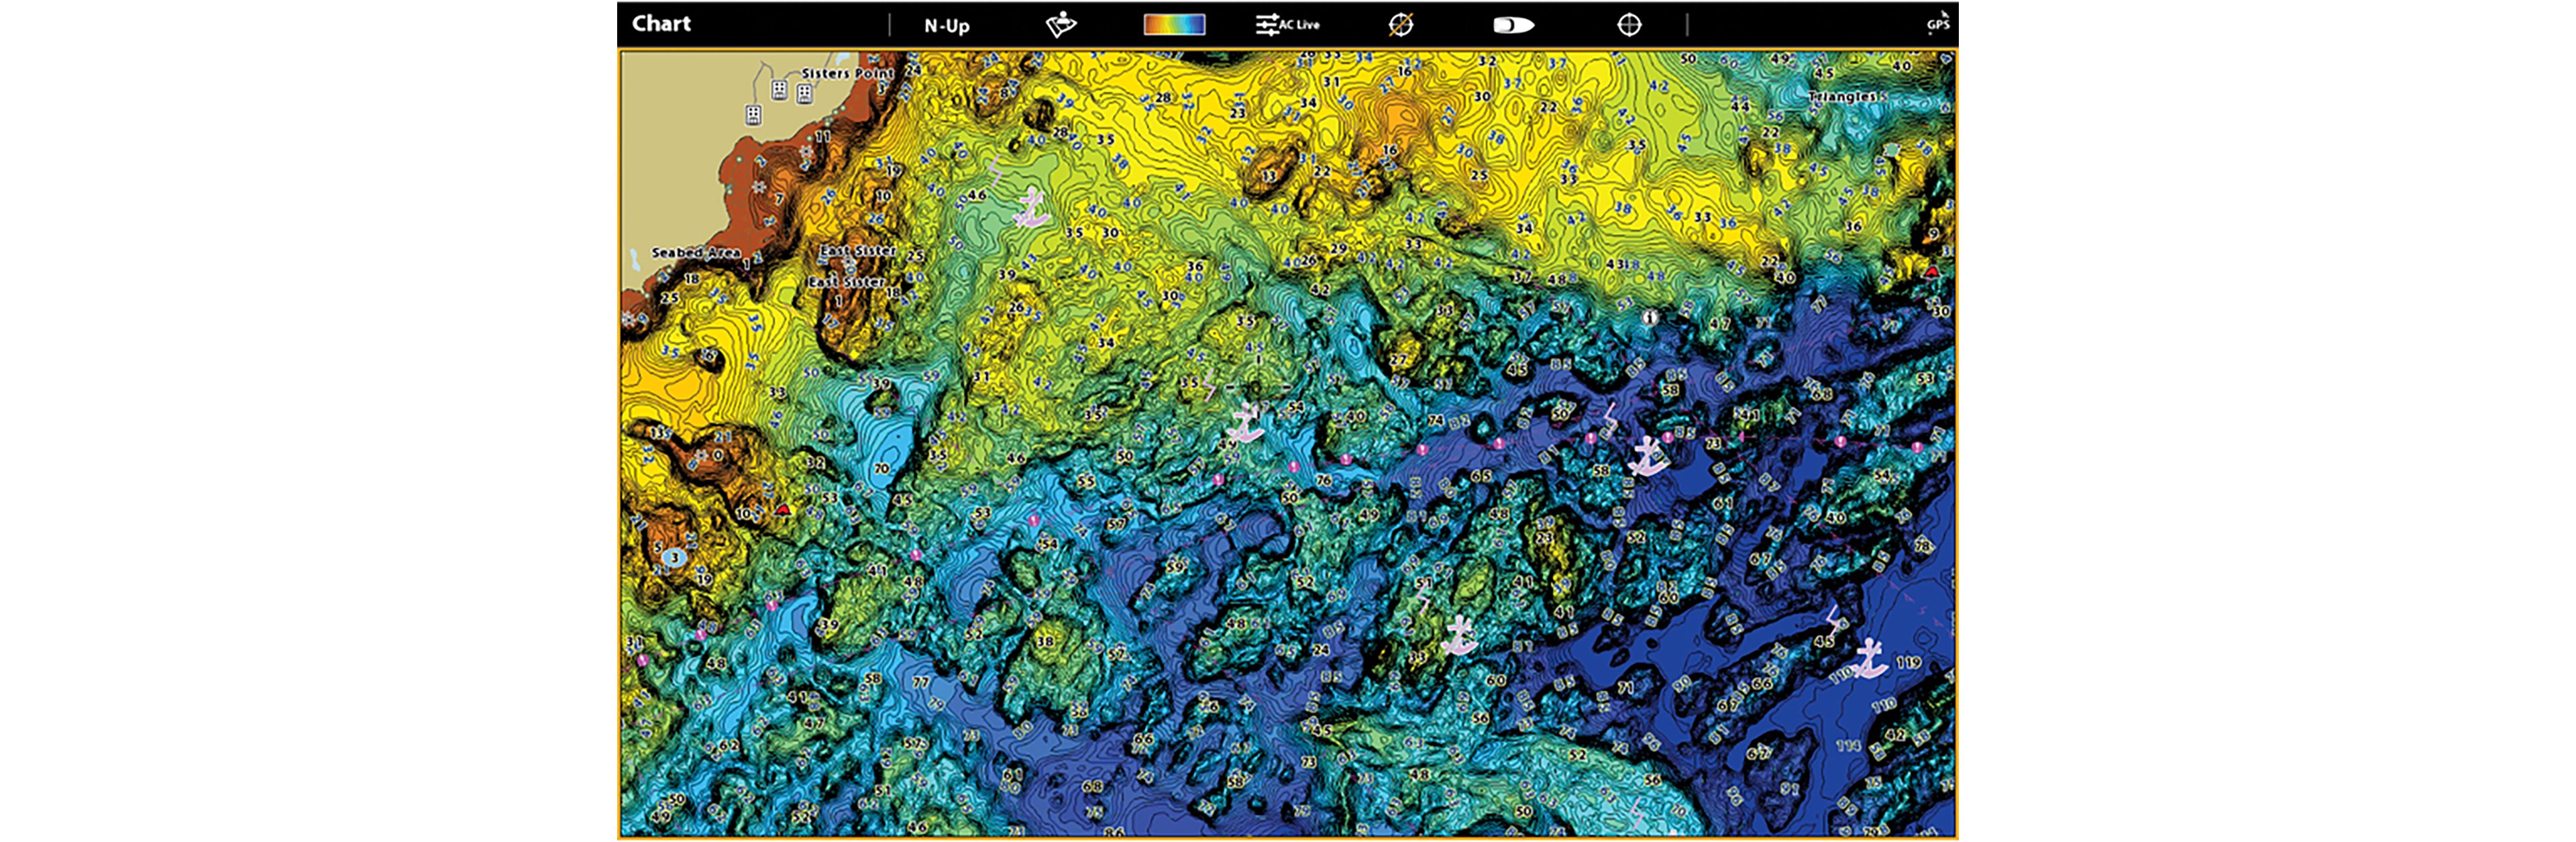Viewport: 2576px width, 842px height.
Task: Click the 119 depth sounding
Action: 1908,662
